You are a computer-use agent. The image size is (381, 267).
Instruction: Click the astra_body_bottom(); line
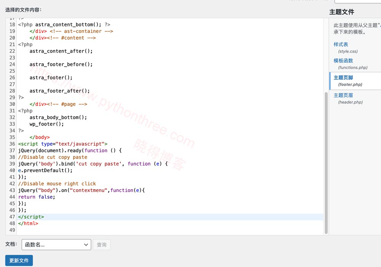tap(58, 117)
